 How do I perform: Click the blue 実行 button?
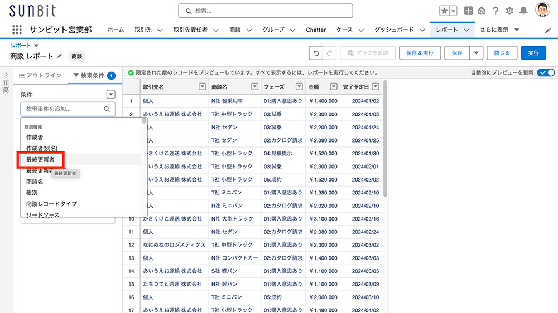point(533,53)
